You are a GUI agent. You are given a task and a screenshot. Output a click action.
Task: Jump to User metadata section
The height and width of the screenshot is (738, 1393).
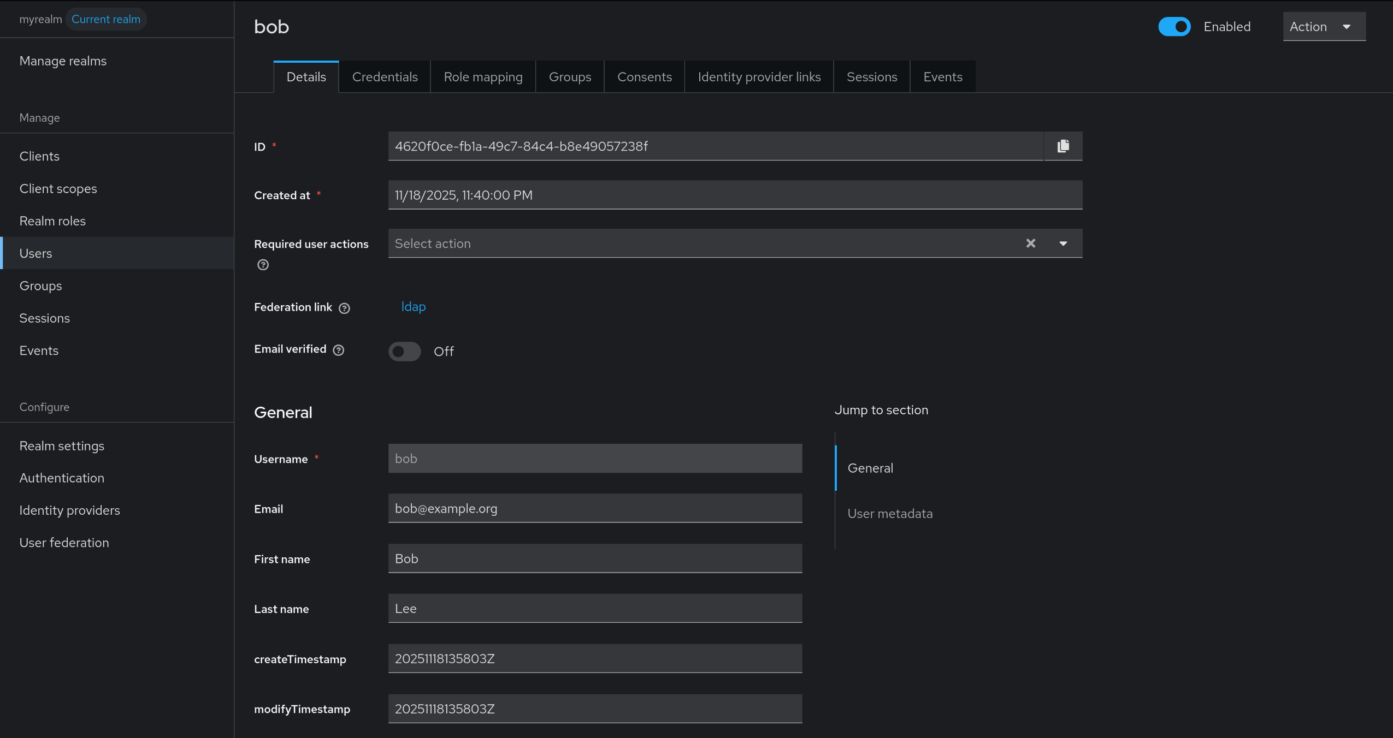[890, 514]
